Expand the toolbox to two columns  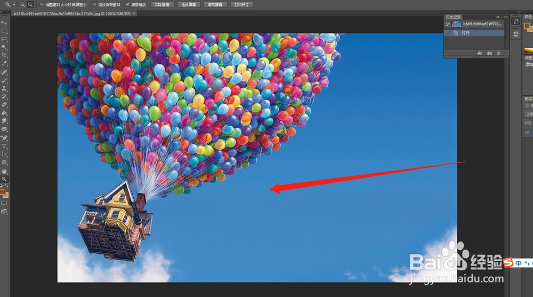(x=2, y=12)
